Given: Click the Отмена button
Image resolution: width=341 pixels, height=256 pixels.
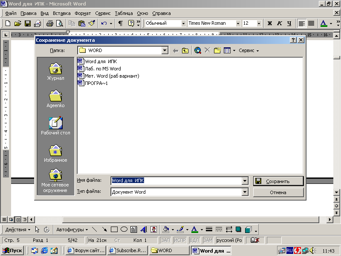Looking at the screenshot, I should pos(278,192).
